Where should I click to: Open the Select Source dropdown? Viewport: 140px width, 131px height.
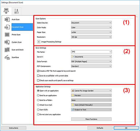tap(91, 23)
